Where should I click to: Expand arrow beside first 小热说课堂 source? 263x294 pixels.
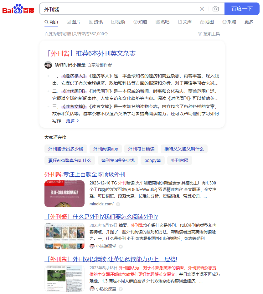click(x=121, y=247)
